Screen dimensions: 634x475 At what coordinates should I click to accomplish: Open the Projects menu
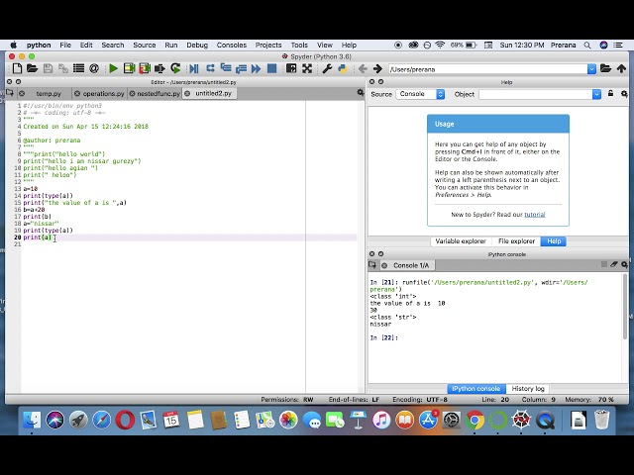tap(268, 46)
